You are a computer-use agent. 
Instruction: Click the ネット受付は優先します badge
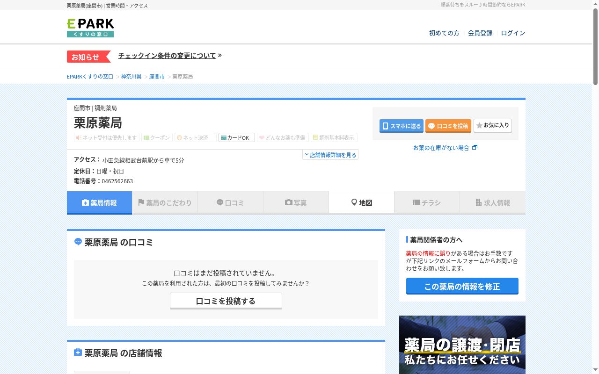pyautogui.click(x=107, y=137)
